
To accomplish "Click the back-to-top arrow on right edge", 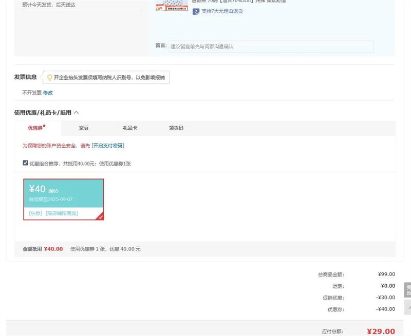I will [408, 307].
